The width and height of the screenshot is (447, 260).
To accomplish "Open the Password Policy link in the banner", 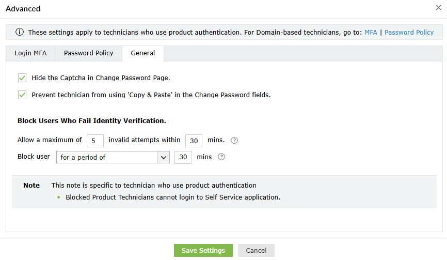I will point(409,32).
